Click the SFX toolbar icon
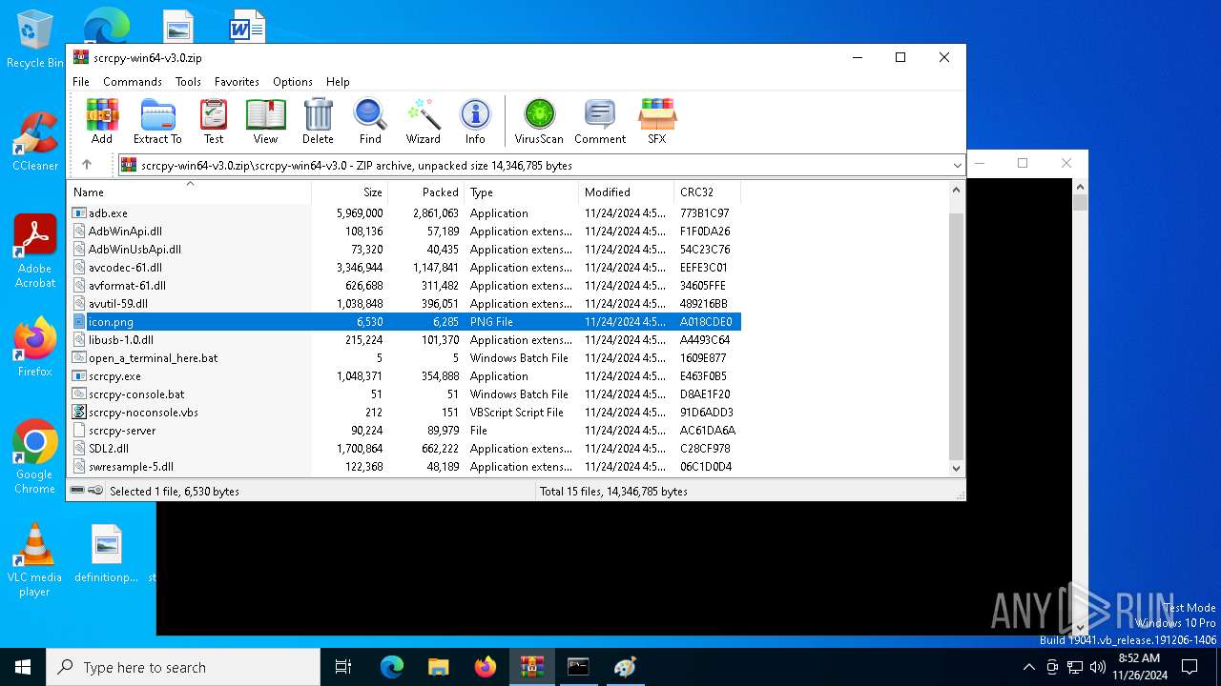This screenshot has height=686, width=1221. pos(657,121)
